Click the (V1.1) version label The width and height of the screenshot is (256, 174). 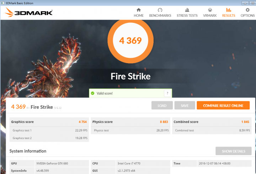point(58,108)
